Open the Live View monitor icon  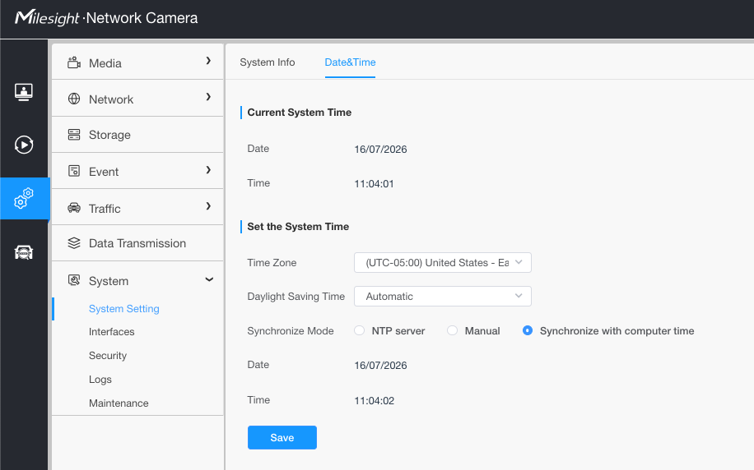[24, 91]
